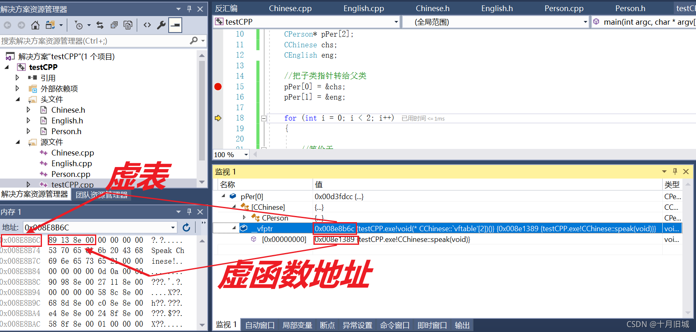Expand the CPerson watch node
696x332 pixels.
coord(244,218)
